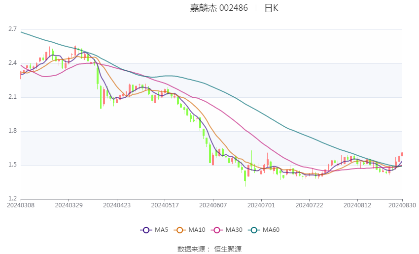Click the 20240830 date axis label
419x254 pixels.
[x=402, y=205]
